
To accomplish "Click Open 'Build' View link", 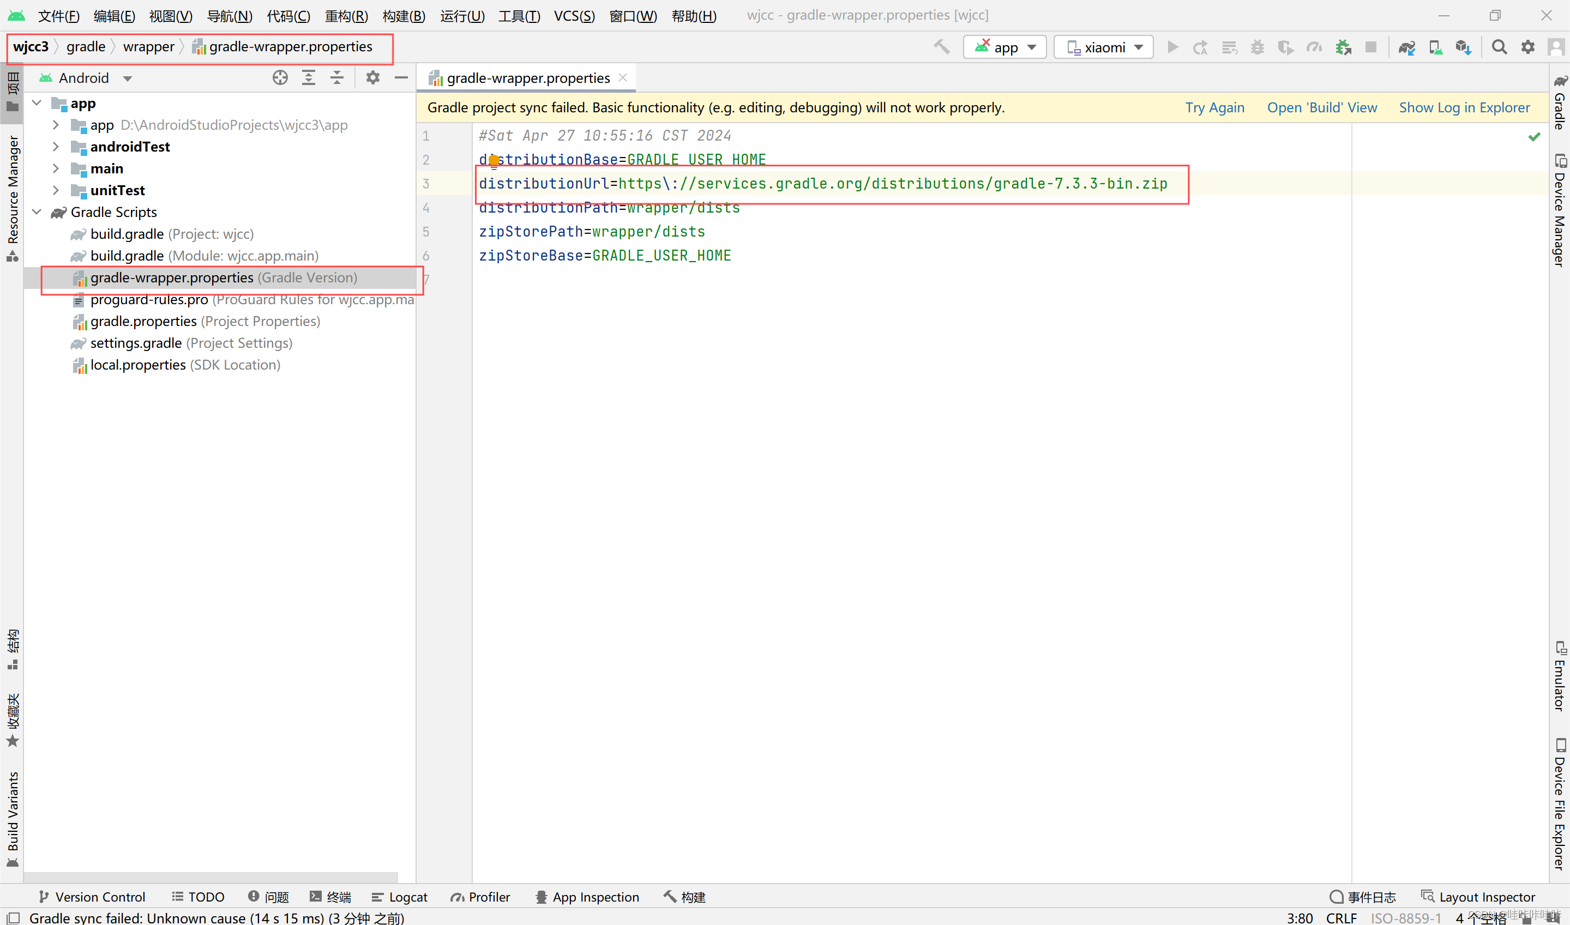I will pos(1321,107).
